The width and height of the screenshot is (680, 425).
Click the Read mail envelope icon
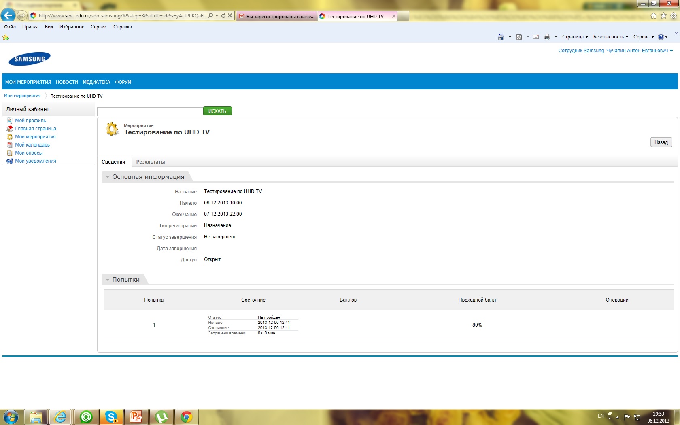click(536, 37)
